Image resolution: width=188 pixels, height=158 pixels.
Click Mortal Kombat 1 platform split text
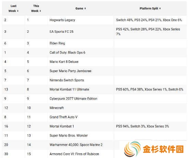click(x=143, y=126)
